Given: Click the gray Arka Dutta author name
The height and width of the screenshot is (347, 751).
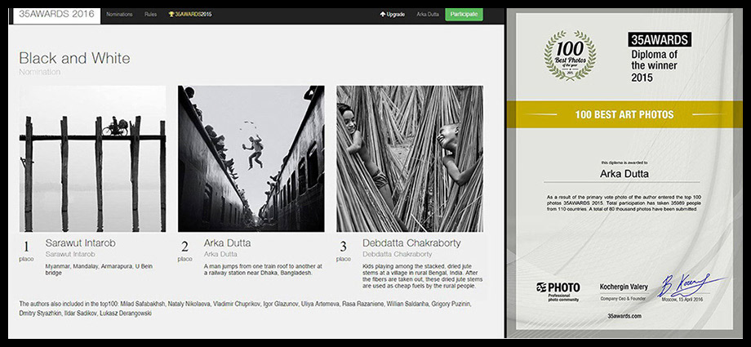Looking at the screenshot, I should (220, 254).
